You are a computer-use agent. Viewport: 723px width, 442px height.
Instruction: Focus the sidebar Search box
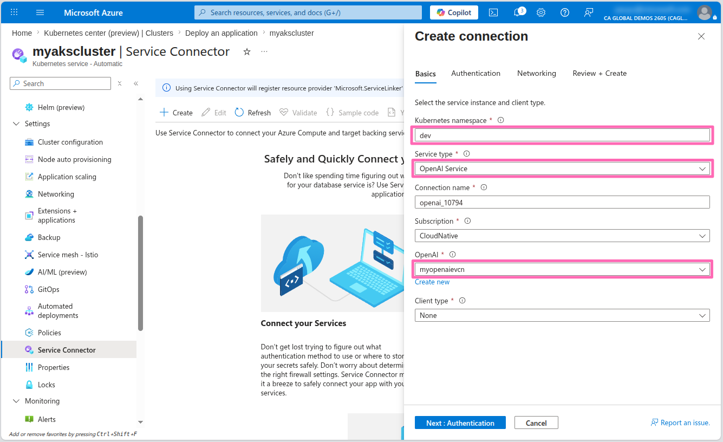click(x=60, y=83)
